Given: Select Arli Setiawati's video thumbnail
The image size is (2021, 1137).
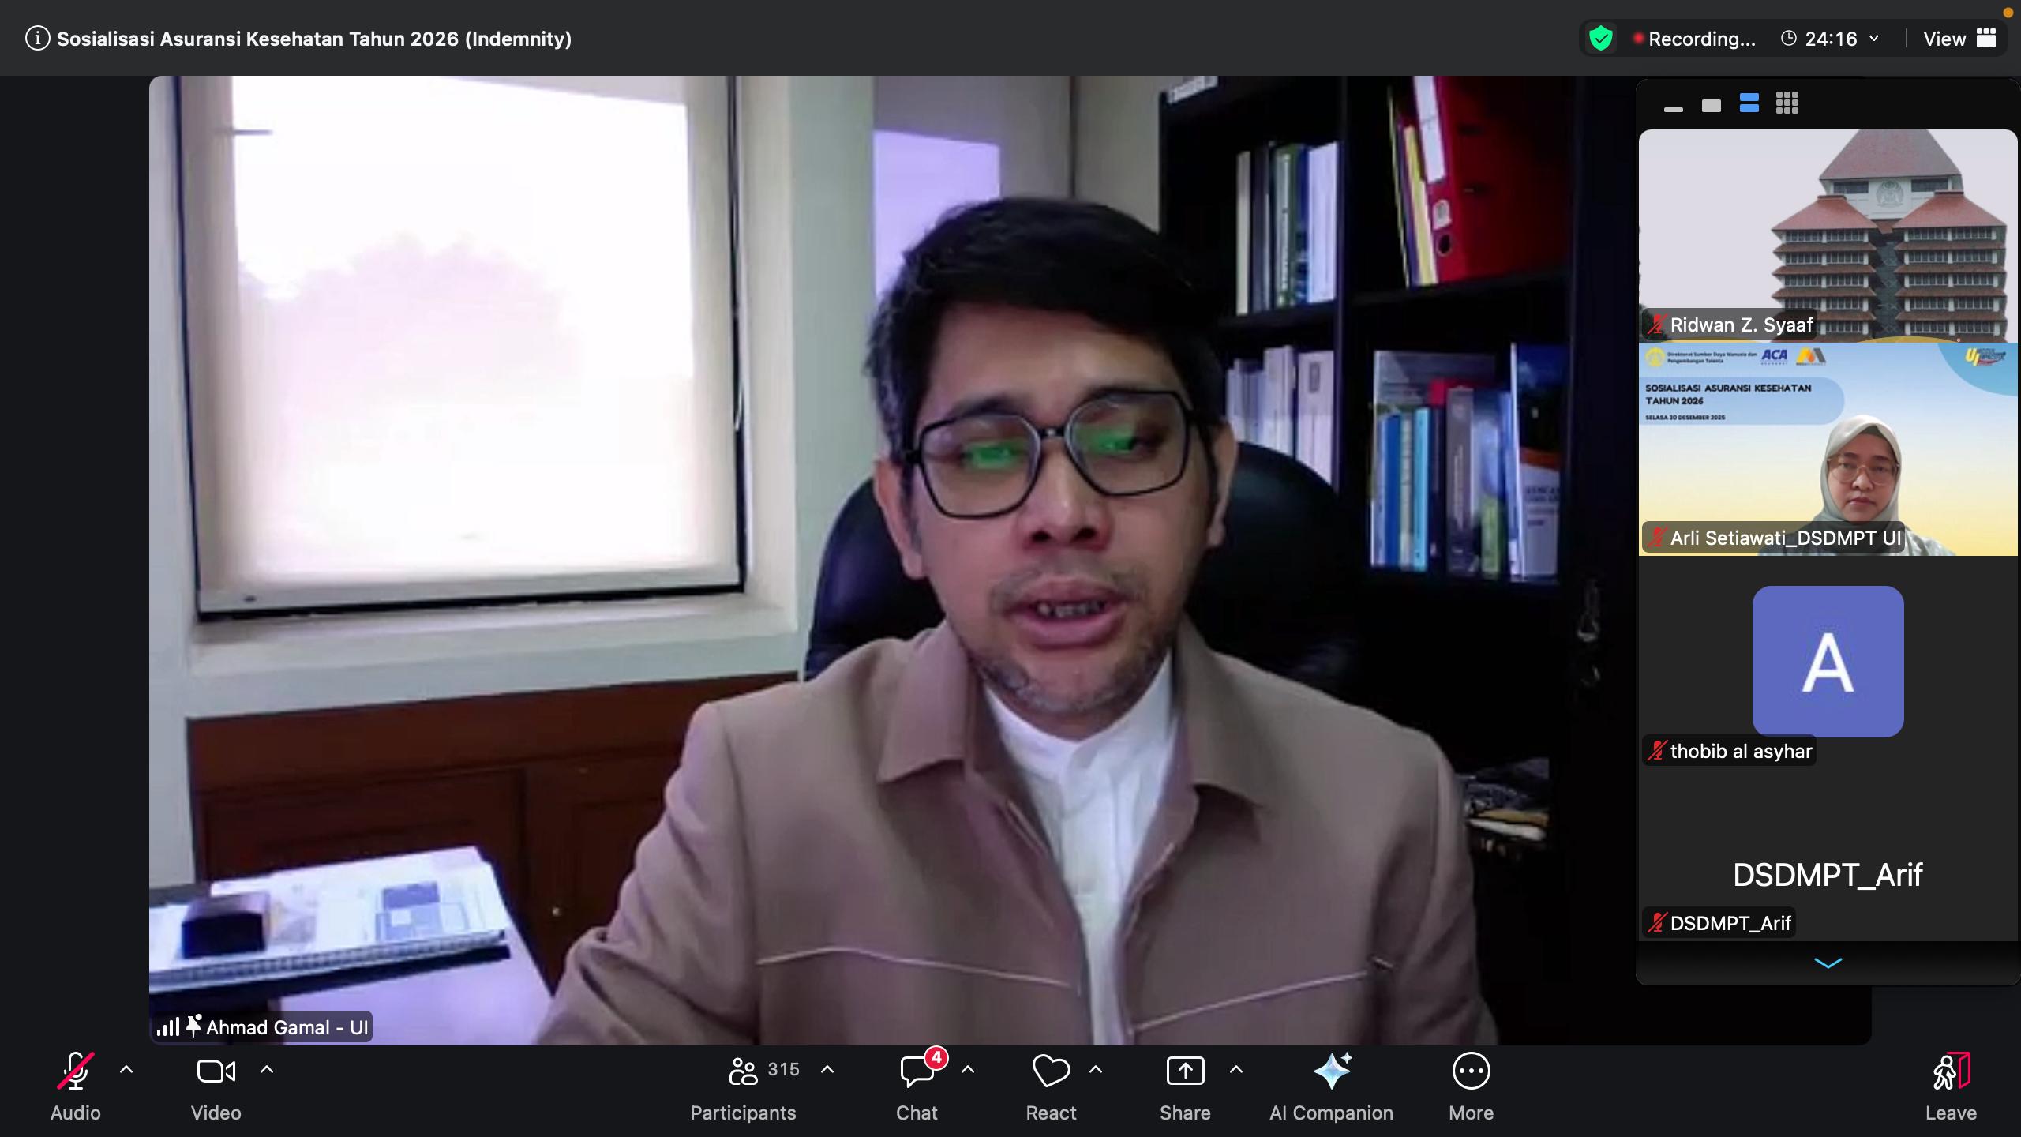Looking at the screenshot, I should point(1828,450).
